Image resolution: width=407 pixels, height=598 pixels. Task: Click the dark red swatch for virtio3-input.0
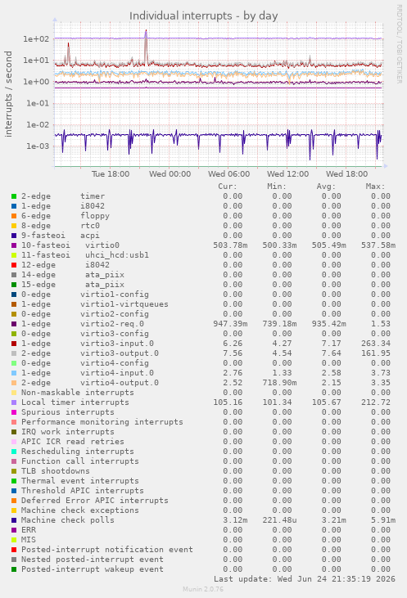click(14, 344)
